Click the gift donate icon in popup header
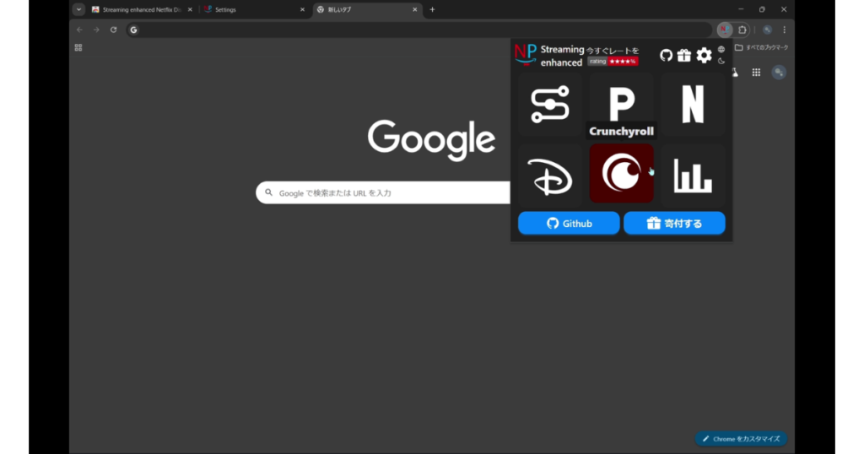Viewport: 864px width, 454px height. 684,56
